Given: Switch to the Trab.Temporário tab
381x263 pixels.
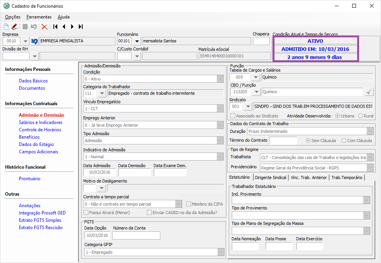Looking at the screenshot, I should [347, 178].
